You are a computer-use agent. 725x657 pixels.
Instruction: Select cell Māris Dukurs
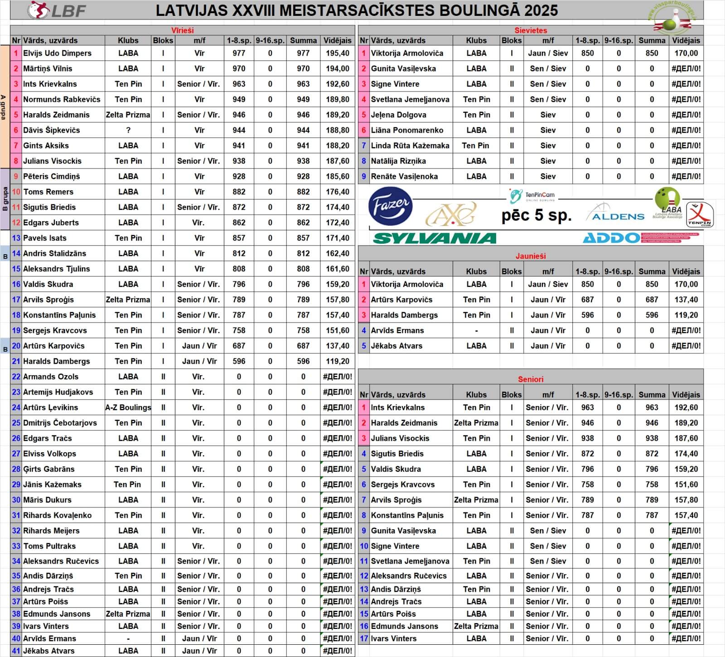coord(63,500)
